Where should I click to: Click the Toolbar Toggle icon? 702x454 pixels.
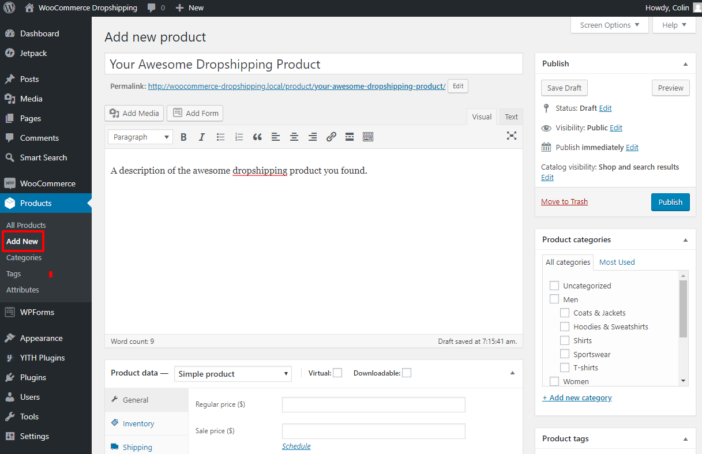(368, 137)
